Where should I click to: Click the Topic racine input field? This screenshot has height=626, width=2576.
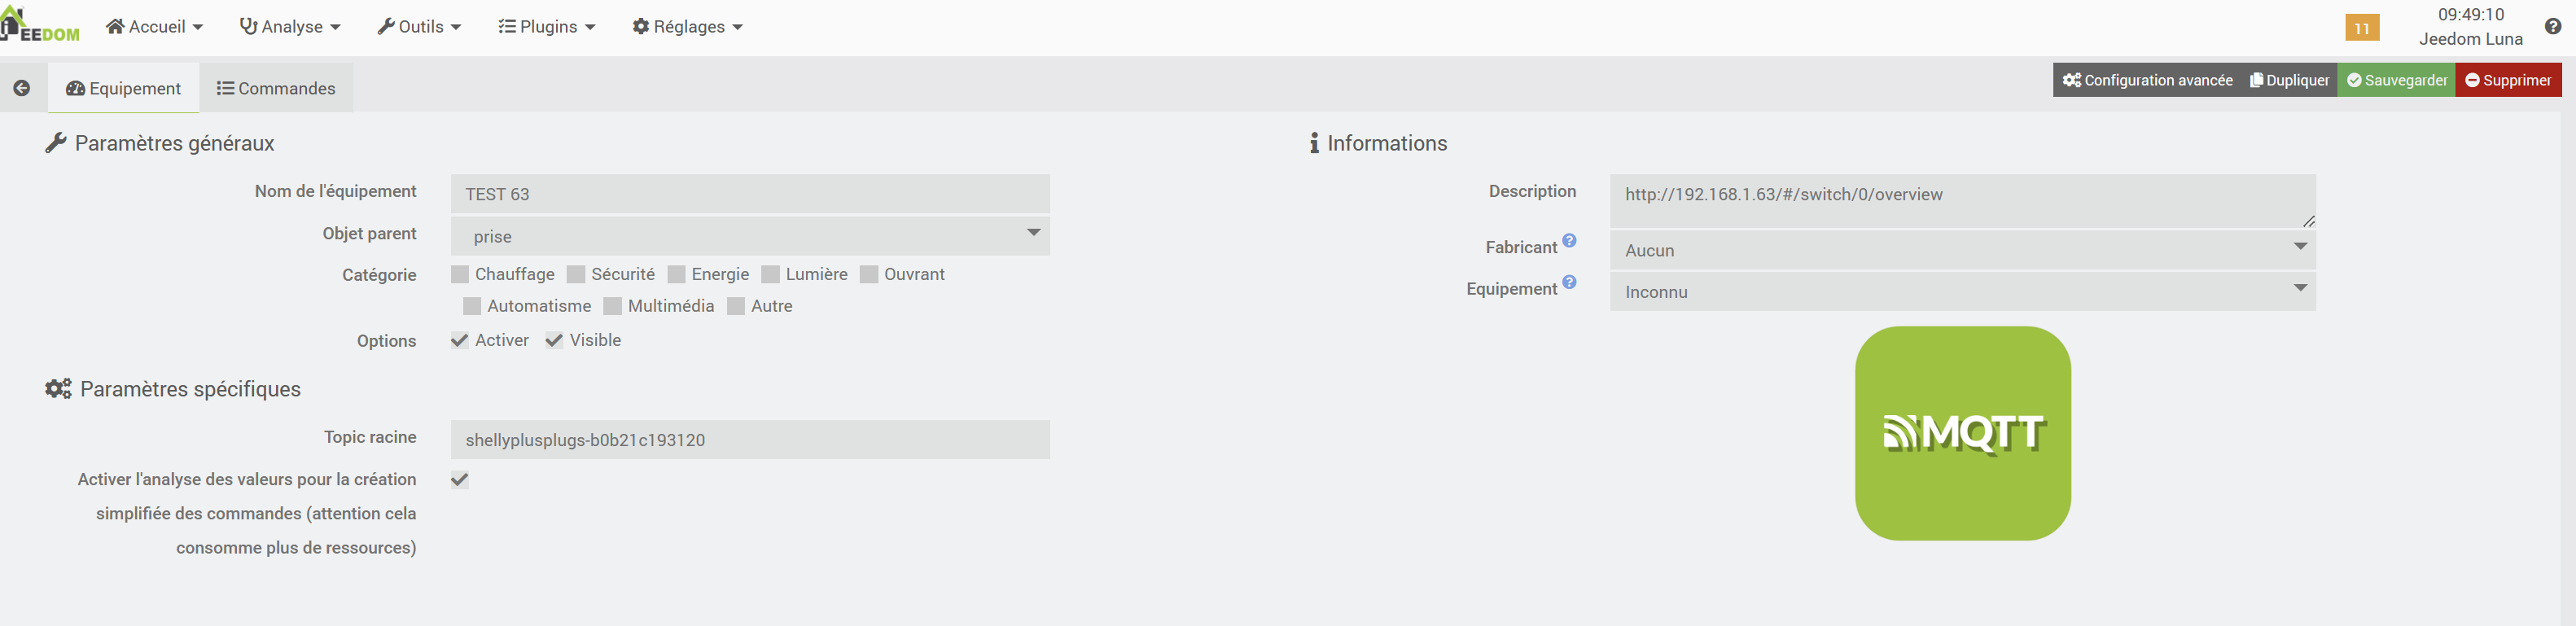pyautogui.click(x=750, y=440)
